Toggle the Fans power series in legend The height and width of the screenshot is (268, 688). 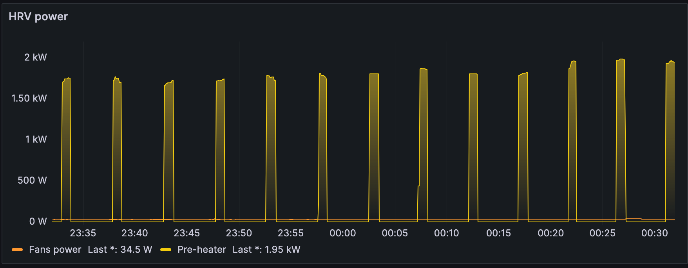(55, 250)
